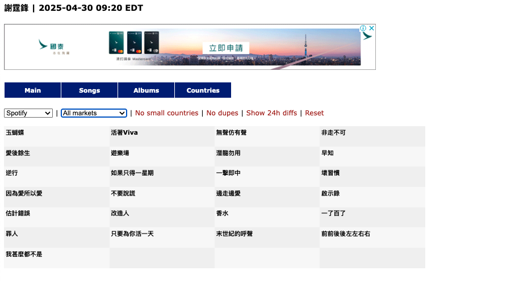Select the song 早知
The image size is (511, 283).
pos(328,153)
